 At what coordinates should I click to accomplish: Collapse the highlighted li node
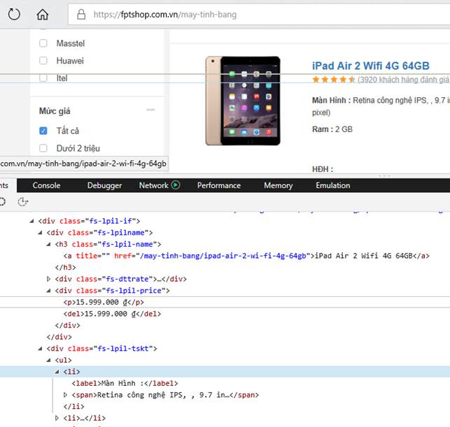(x=57, y=372)
